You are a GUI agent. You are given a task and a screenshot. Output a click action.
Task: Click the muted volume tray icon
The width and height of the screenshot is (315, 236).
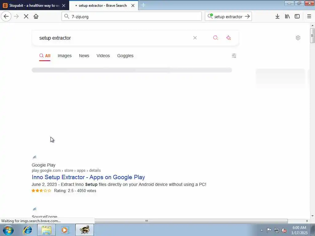tap(284, 230)
